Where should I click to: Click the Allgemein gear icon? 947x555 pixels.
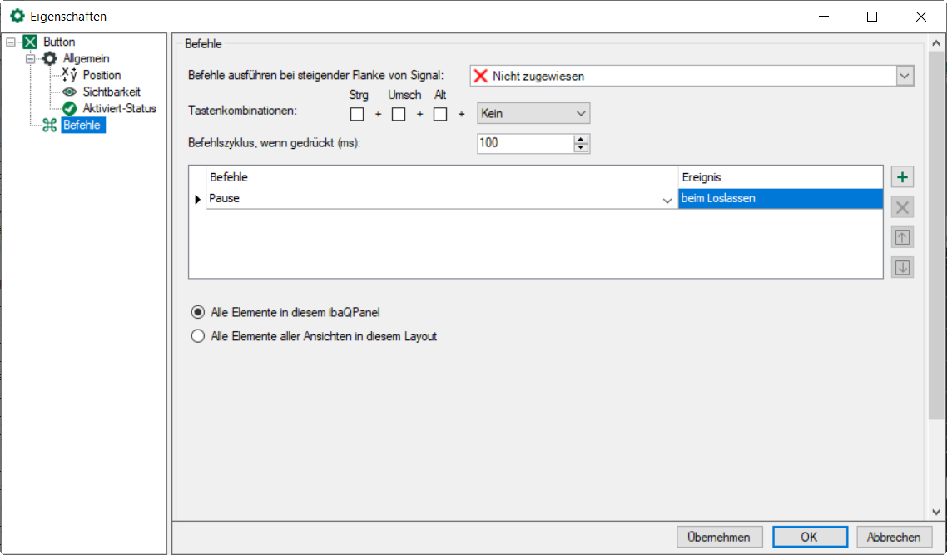[50, 58]
